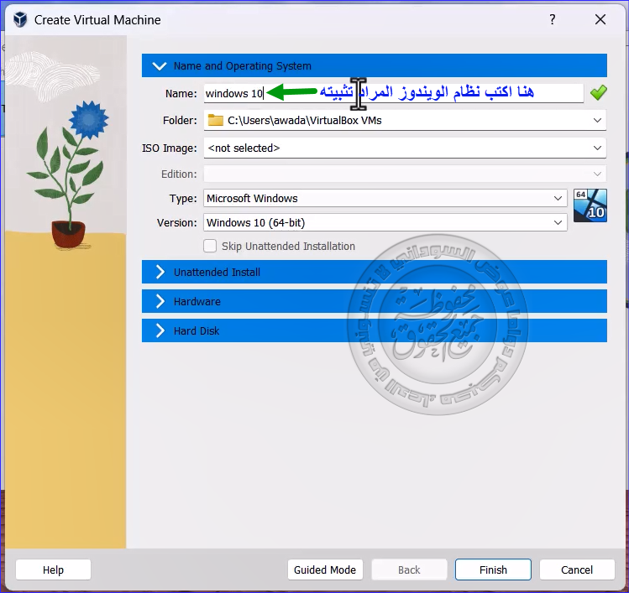Screen dimensions: 629x593
Task: Click the VirtualBox cube icon in title bar
Action: (20, 19)
